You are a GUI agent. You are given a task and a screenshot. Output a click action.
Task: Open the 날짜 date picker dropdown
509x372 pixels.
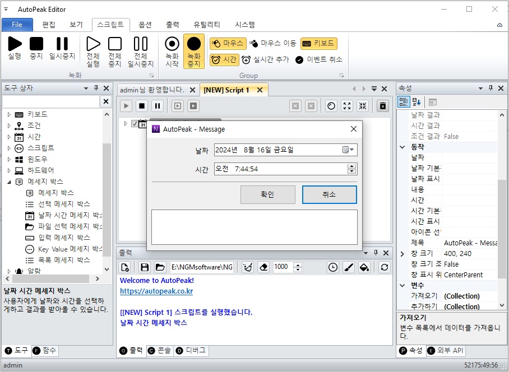coord(348,150)
